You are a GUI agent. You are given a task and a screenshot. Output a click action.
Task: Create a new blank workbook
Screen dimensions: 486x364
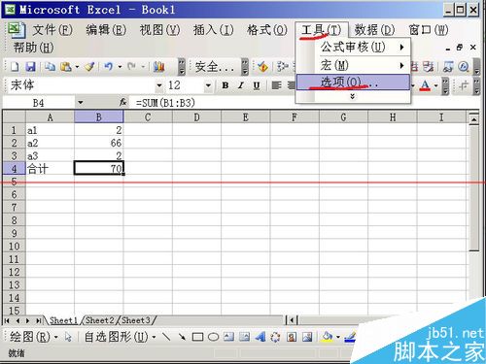pyautogui.click(x=15, y=67)
